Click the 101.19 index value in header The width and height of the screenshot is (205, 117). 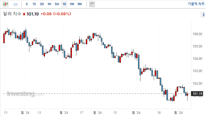click(x=33, y=14)
